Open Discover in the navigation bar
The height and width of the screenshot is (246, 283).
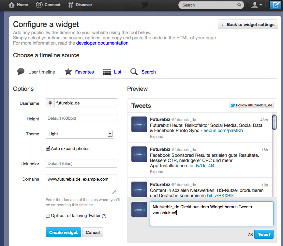click(x=80, y=5)
